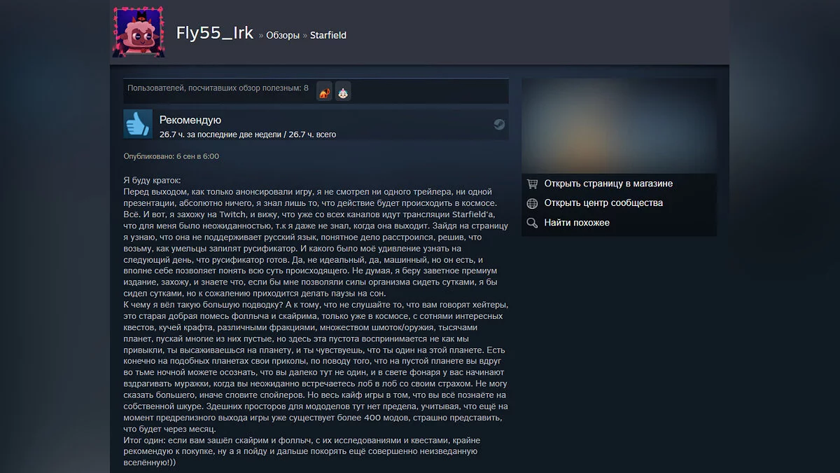Click the white chicken award icon
840x473 pixels.
(x=342, y=91)
